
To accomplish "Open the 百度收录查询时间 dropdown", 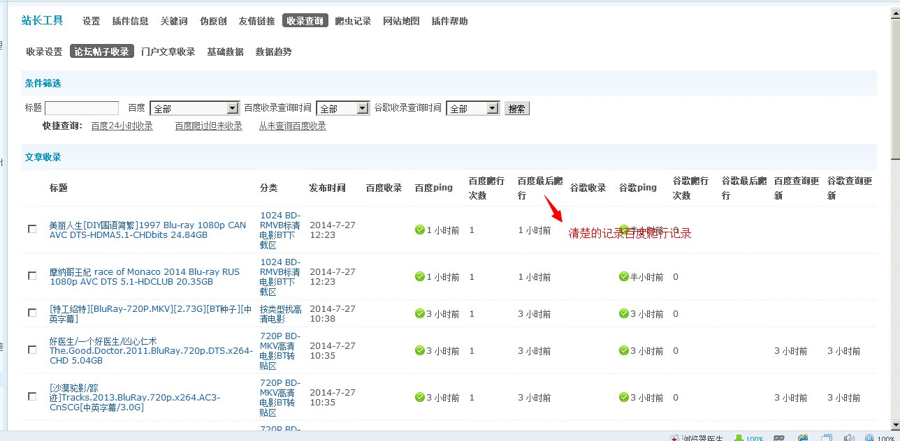I will [x=342, y=108].
